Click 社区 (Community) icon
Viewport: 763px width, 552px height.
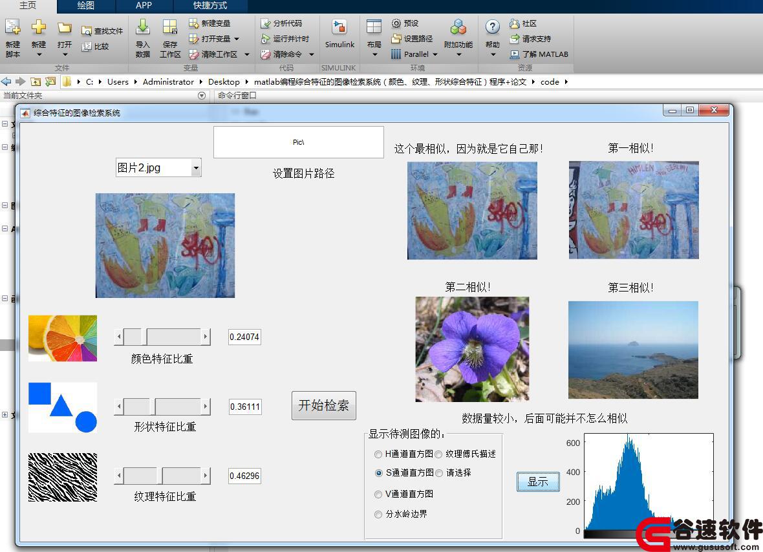[x=514, y=23]
